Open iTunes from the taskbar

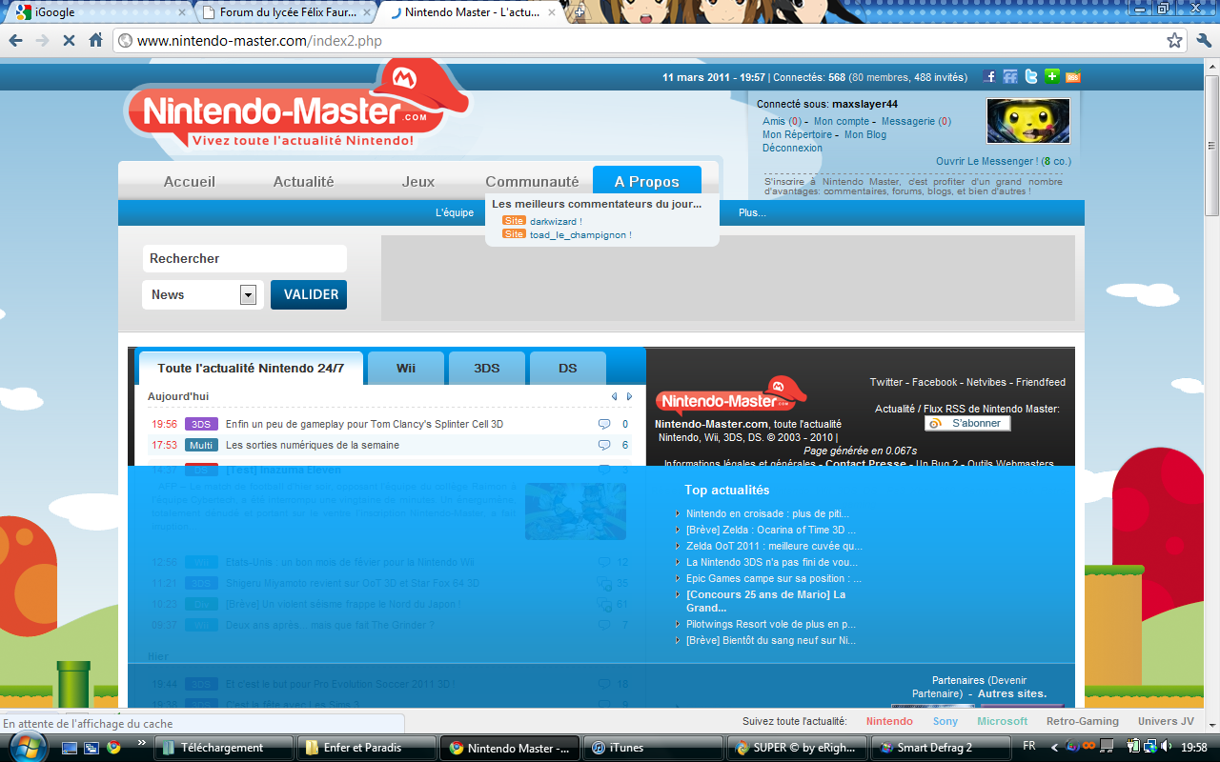[652, 748]
